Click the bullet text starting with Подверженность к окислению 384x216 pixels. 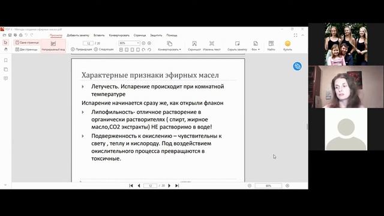(x=157, y=147)
